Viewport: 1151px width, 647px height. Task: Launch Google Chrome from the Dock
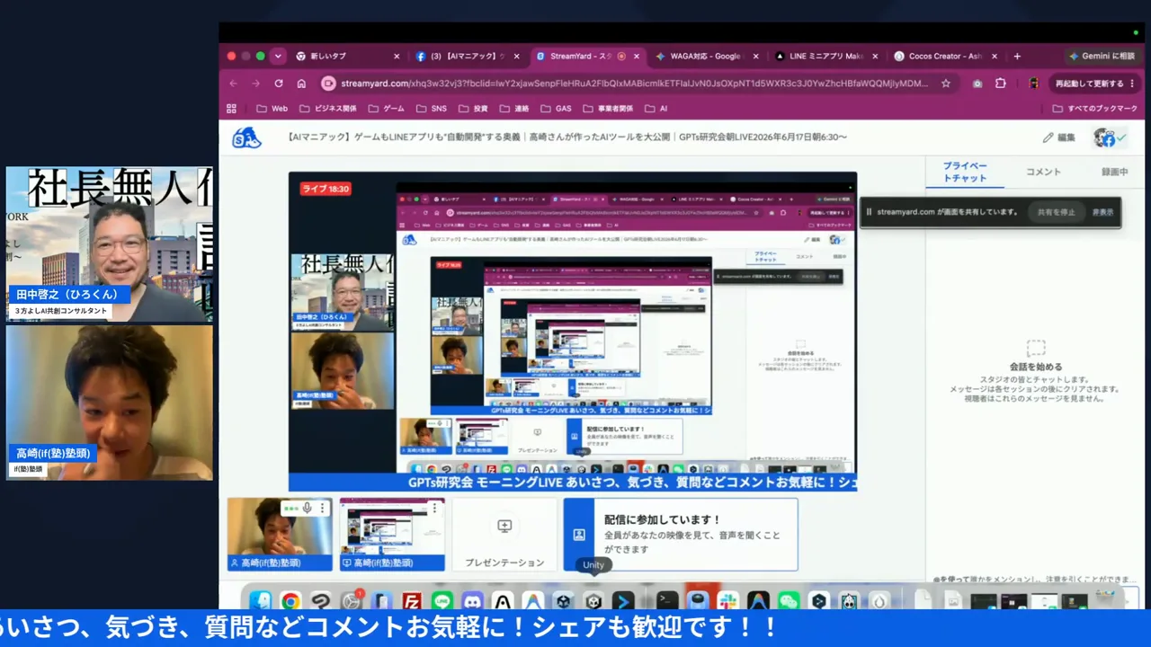[x=290, y=600]
